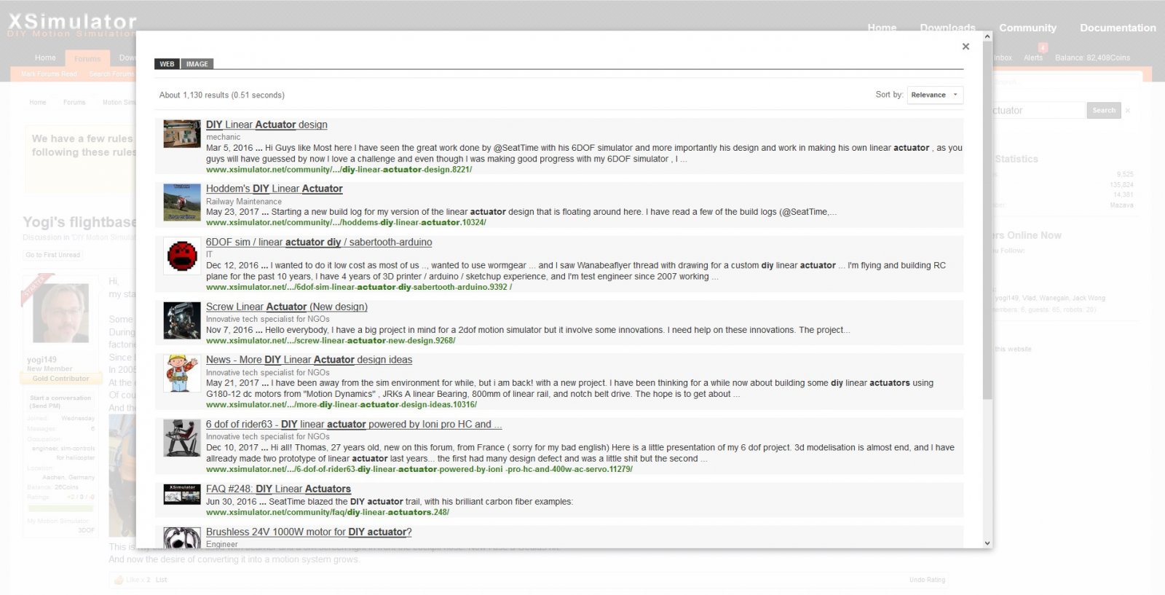
Task: Click the Home breadcrumb link
Action: tap(38, 103)
